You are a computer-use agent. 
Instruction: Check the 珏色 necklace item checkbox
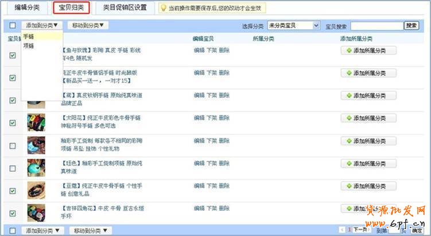pyautogui.click(x=13, y=168)
